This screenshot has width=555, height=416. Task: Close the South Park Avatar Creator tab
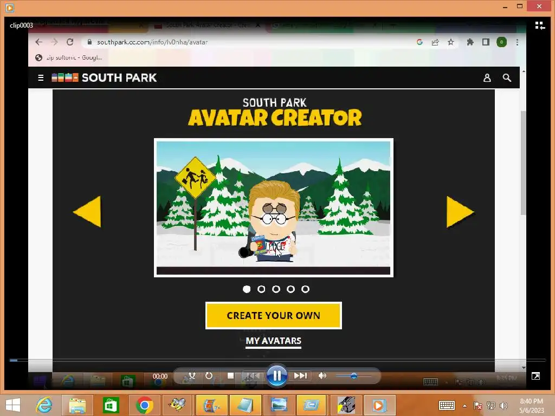click(258, 25)
